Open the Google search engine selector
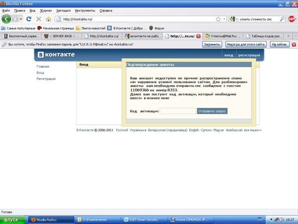The height and width of the screenshot is (224, 298). pyautogui.click(x=234, y=19)
